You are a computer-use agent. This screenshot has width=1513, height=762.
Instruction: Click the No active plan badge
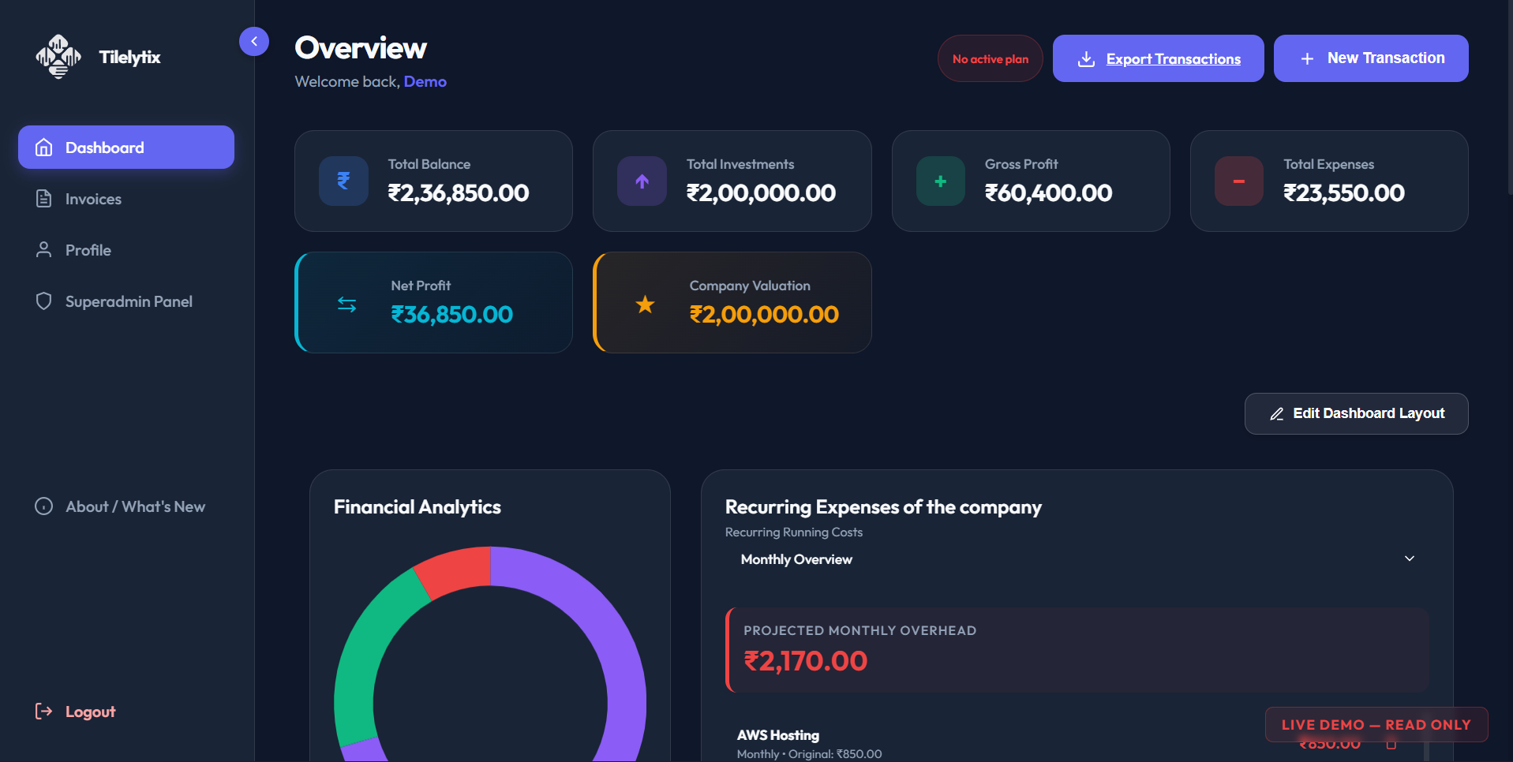tap(990, 58)
